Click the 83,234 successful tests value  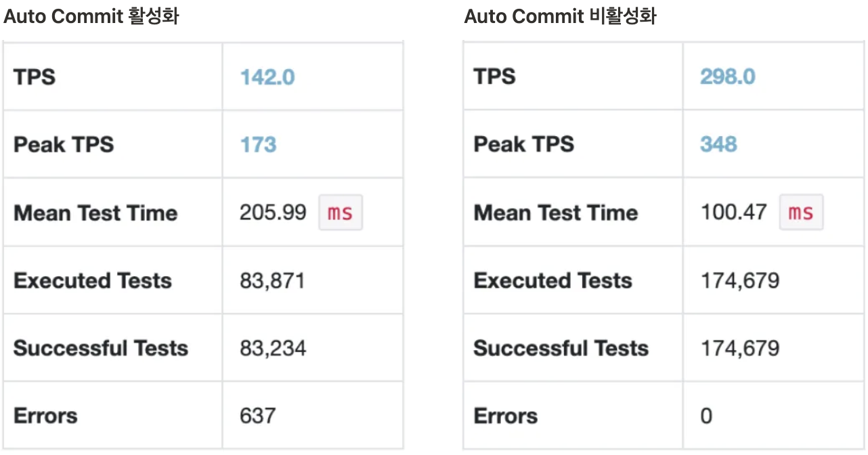pyautogui.click(x=273, y=348)
